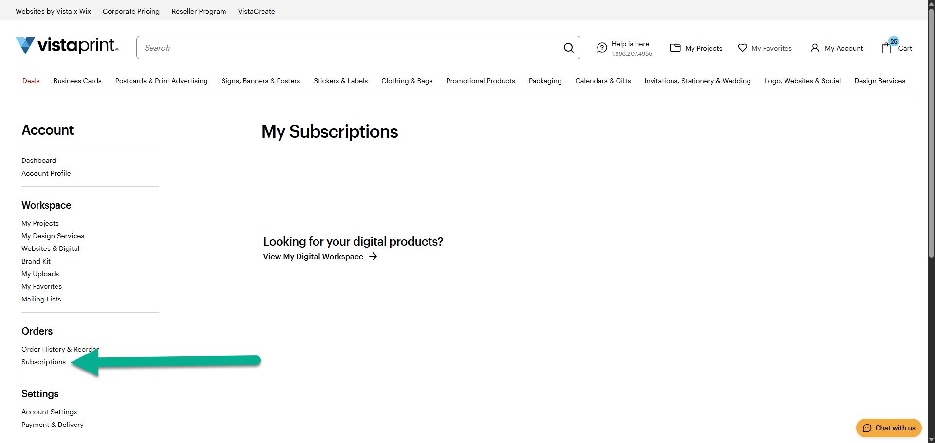Open Logo, Websites & Social menu
This screenshot has width=935, height=443.
[x=802, y=81]
